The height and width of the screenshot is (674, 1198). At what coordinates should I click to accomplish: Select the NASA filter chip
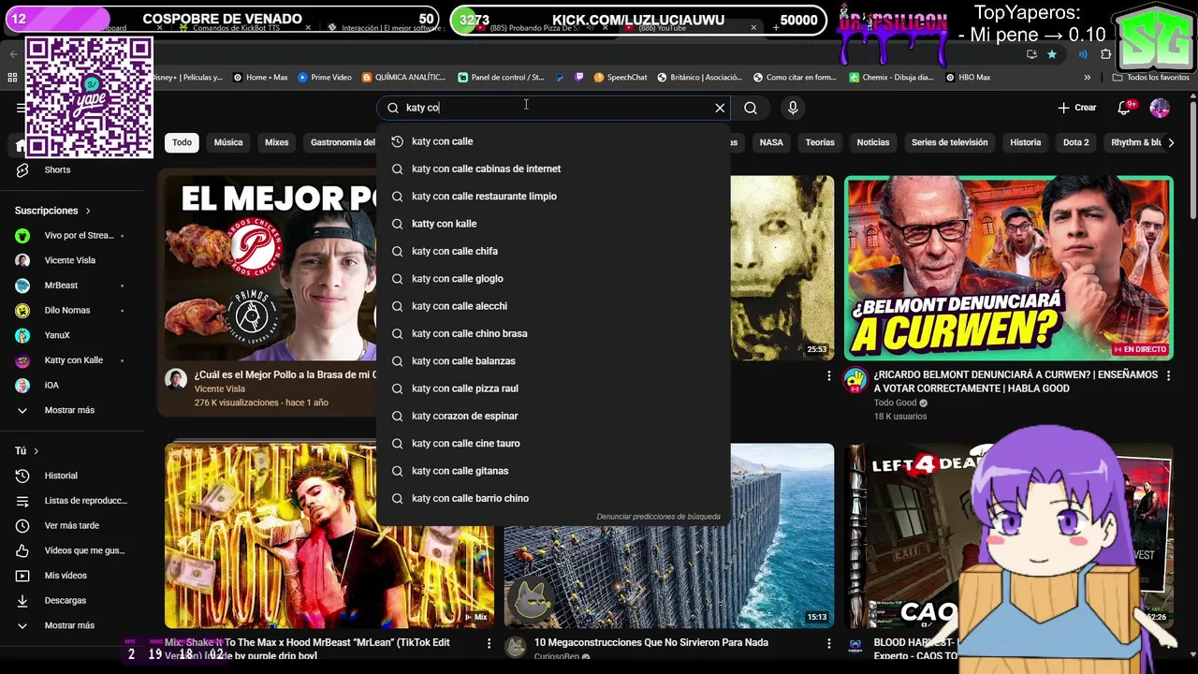pos(771,142)
